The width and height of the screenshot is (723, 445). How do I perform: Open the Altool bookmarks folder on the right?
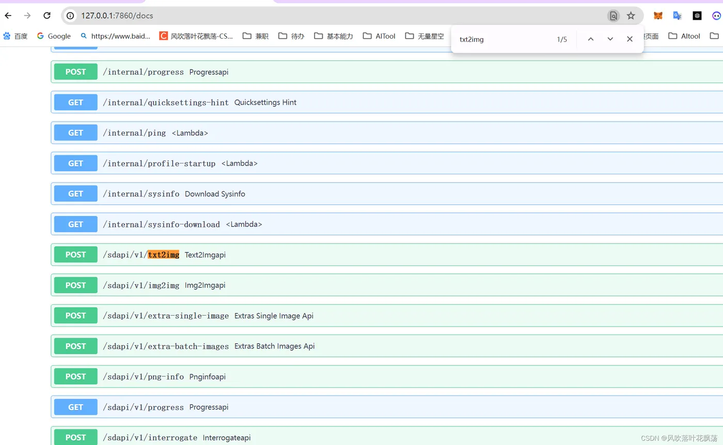684,36
